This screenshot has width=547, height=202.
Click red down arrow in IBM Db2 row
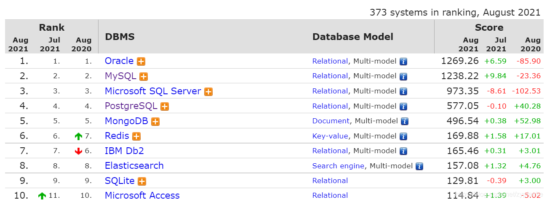click(x=78, y=151)
